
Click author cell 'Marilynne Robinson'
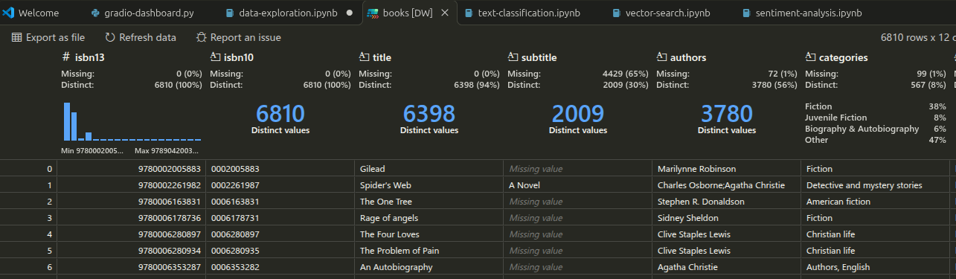726,169
